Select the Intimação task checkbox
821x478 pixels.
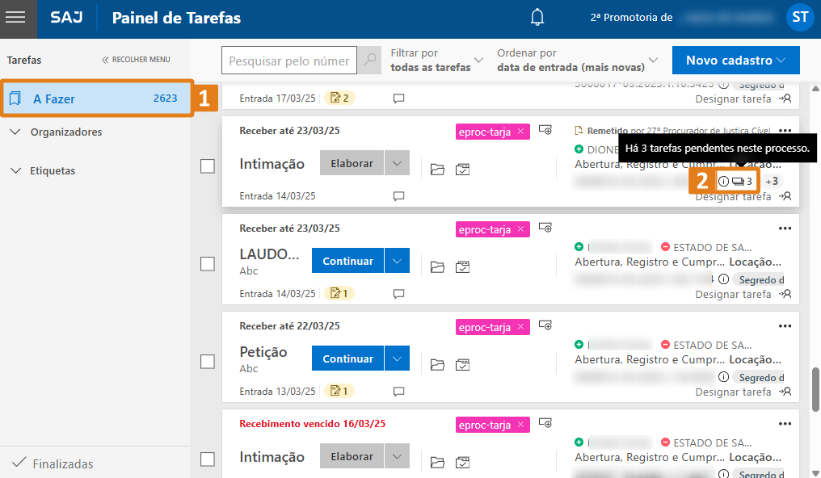pos(208,167)
